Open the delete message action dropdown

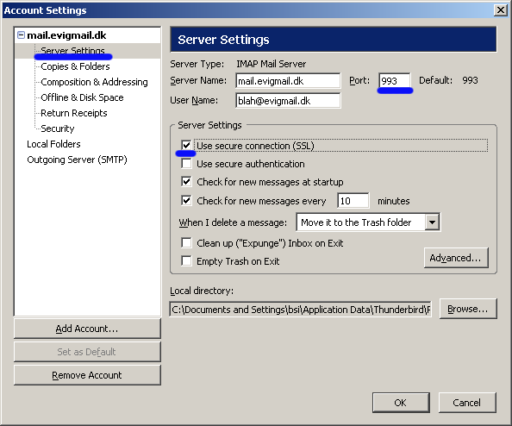432,222
